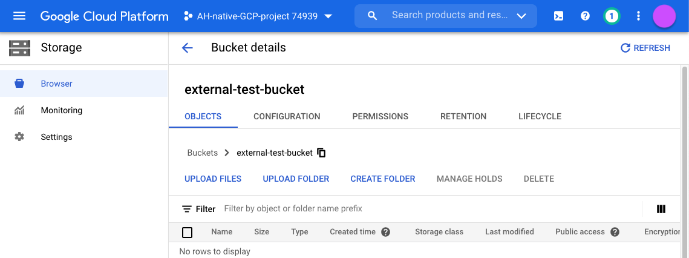
Task: Click help icon next to Public access
Action: (x=615, y=232)
